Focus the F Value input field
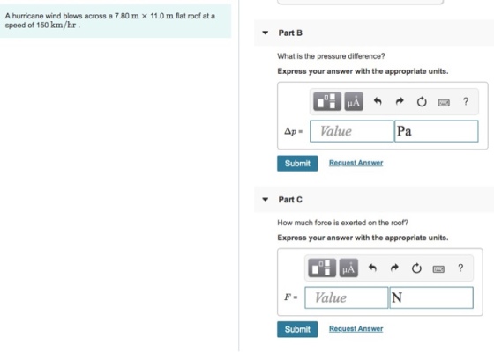Image resolution: width=494 pixels, height=352 pixels. coord(346,297)
